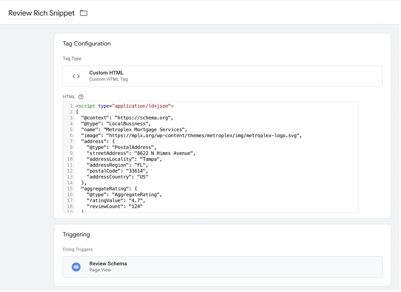Open the HTML help question mark
401x292 pixels.
pos(81,97)
